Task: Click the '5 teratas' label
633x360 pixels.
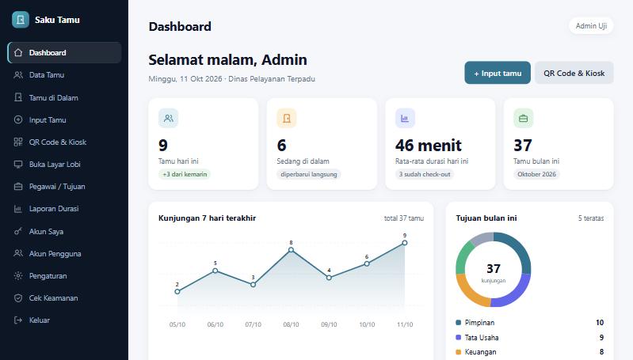Action: pyautogui.click(x=590, y=218)
